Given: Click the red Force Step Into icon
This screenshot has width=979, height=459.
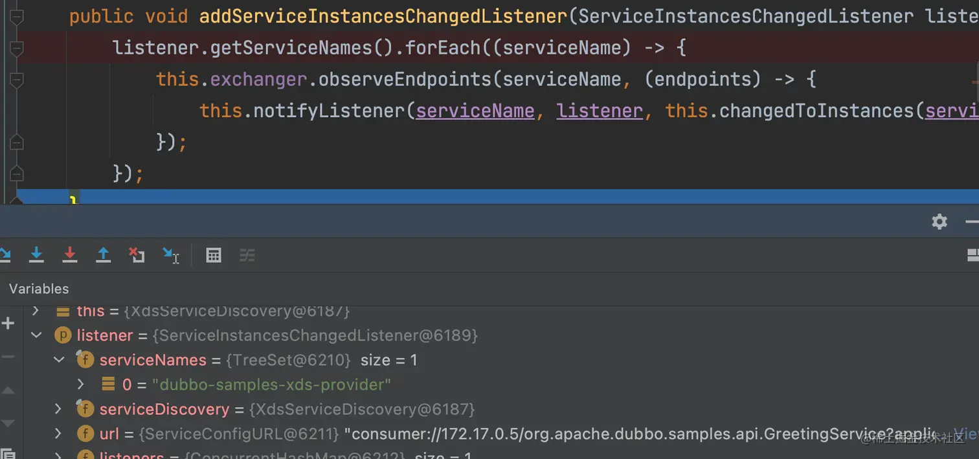Looking at the screenshot, I should click(x=70, y=255).
